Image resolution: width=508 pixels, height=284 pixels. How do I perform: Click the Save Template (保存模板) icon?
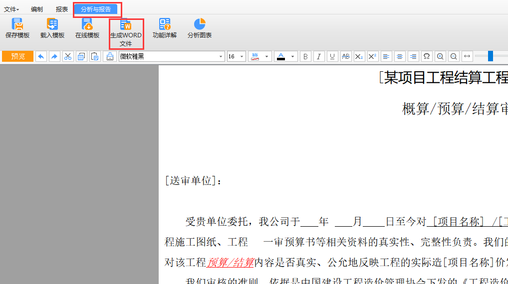(x=17, y=28)
